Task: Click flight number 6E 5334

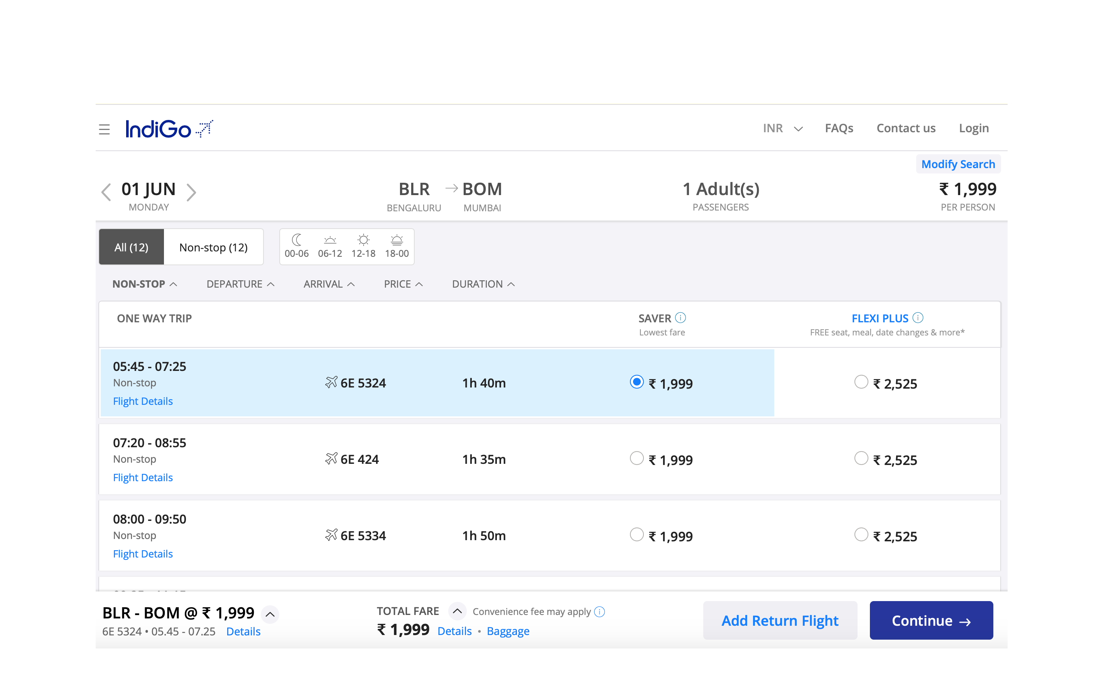Action: click(363, 535)
